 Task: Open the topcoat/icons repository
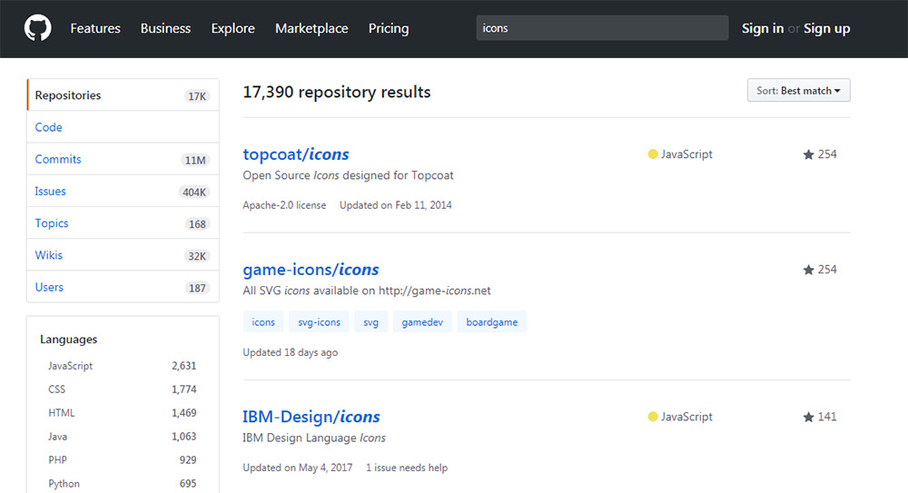[x=296, y=154]
